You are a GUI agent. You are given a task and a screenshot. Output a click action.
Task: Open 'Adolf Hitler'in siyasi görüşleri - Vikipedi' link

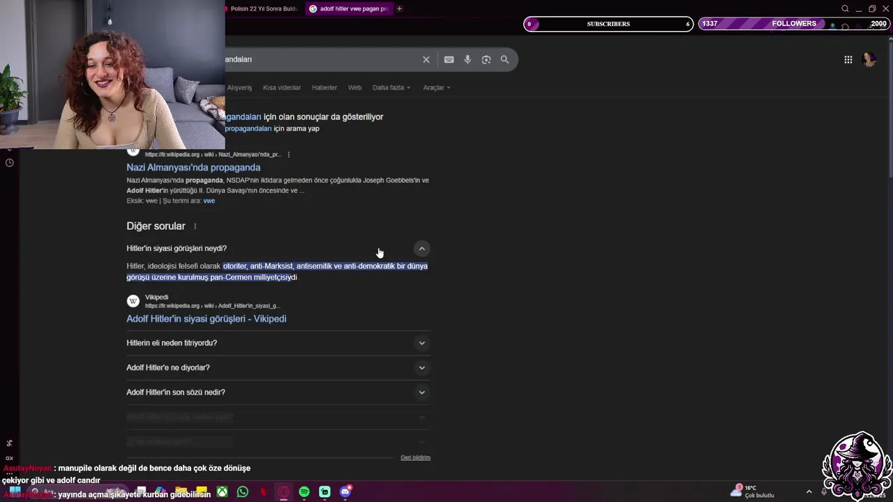207,319
